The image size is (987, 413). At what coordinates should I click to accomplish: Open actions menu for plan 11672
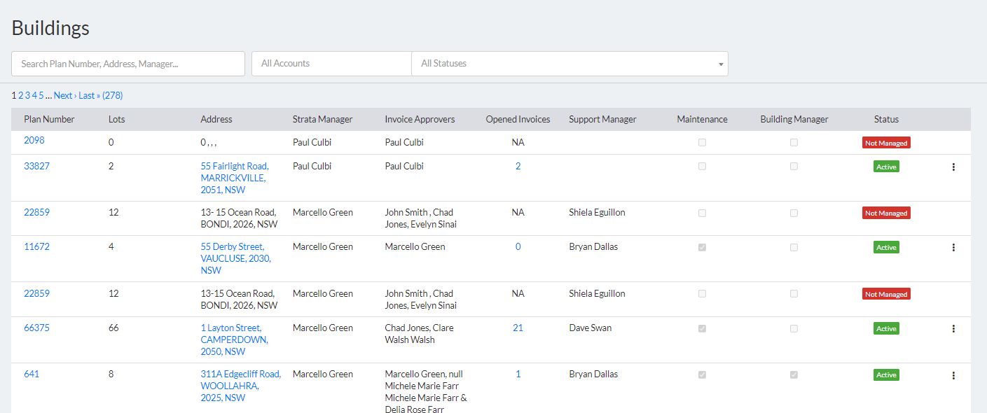[x=953, y=248]
